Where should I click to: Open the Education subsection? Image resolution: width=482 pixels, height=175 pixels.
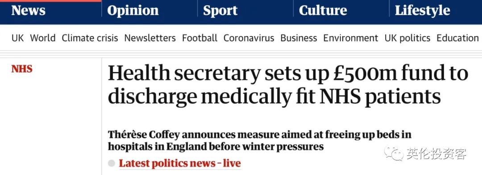457,38
